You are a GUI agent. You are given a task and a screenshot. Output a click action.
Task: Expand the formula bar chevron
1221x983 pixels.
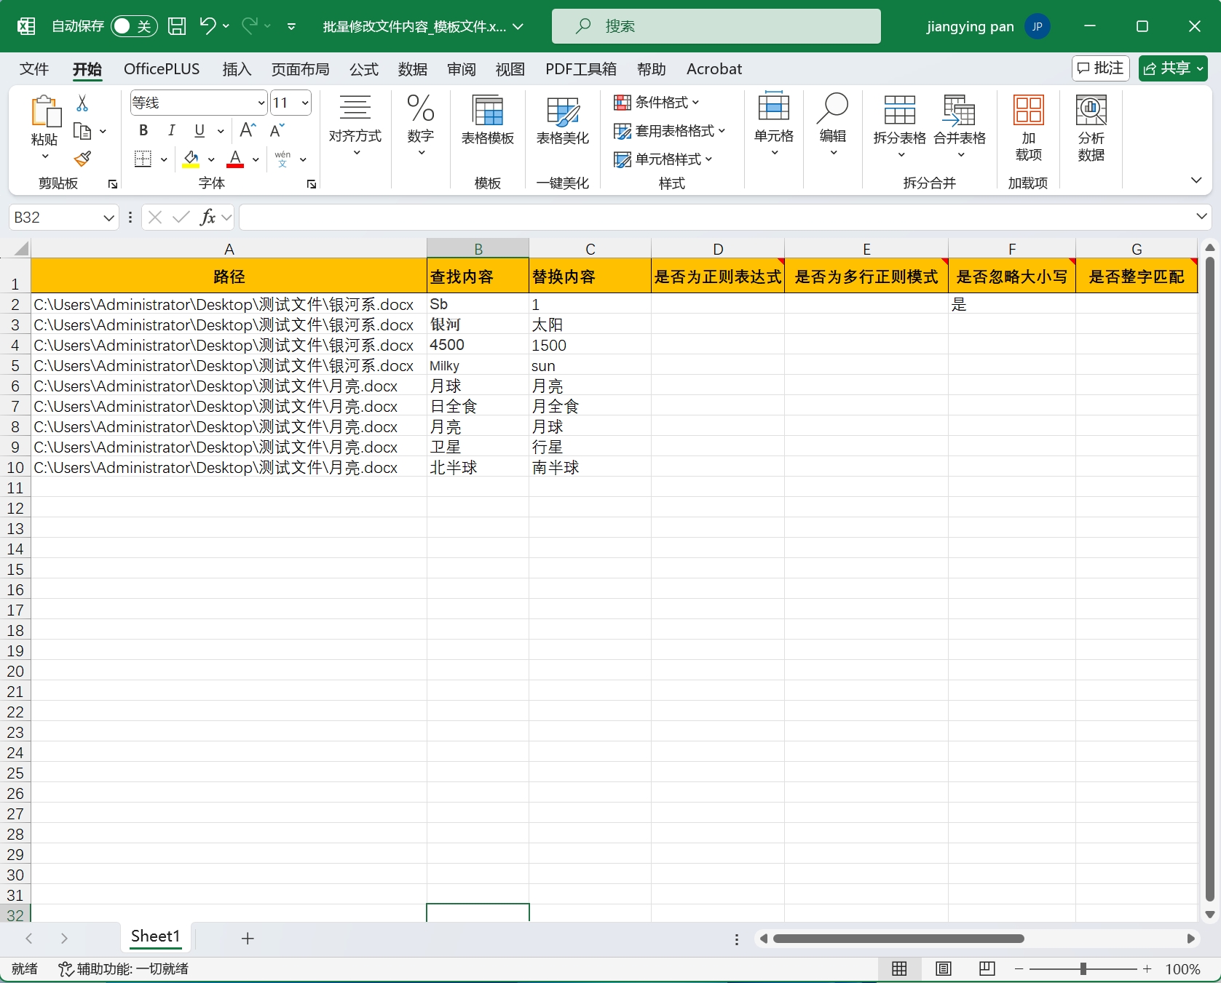(x=1201, y=217)
